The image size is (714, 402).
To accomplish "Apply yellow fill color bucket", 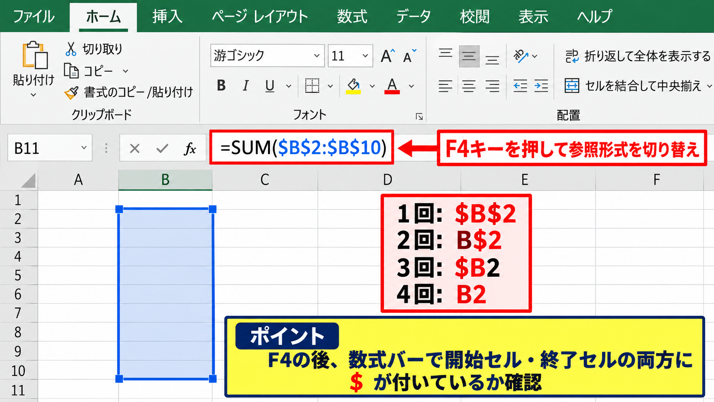I will pyautogui.click(x=354, y=86).
